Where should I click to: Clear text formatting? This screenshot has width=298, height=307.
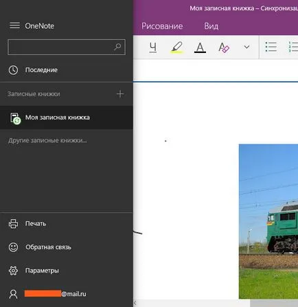click(224, 47)
